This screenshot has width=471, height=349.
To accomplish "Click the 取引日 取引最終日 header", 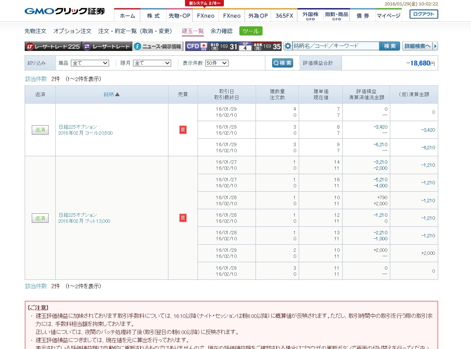I will (227, 95).
